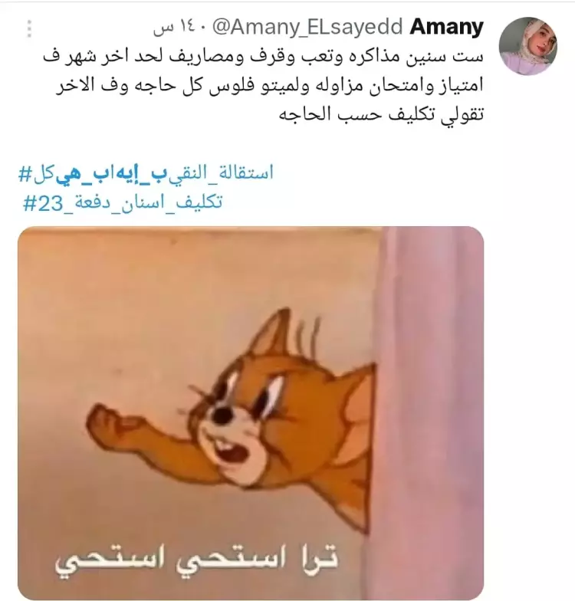Open the hashtag containing استقالة_النقيب
Screen dimensions: 575x601
coord(146,173)
